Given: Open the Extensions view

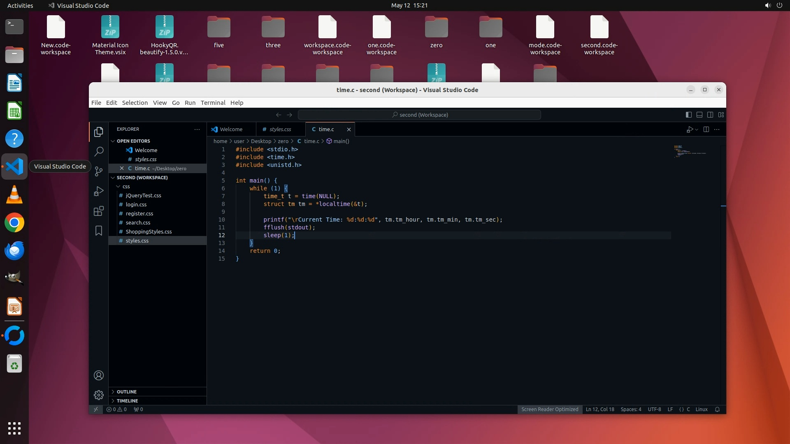Looking at the screenshot, I should (99, 211).
